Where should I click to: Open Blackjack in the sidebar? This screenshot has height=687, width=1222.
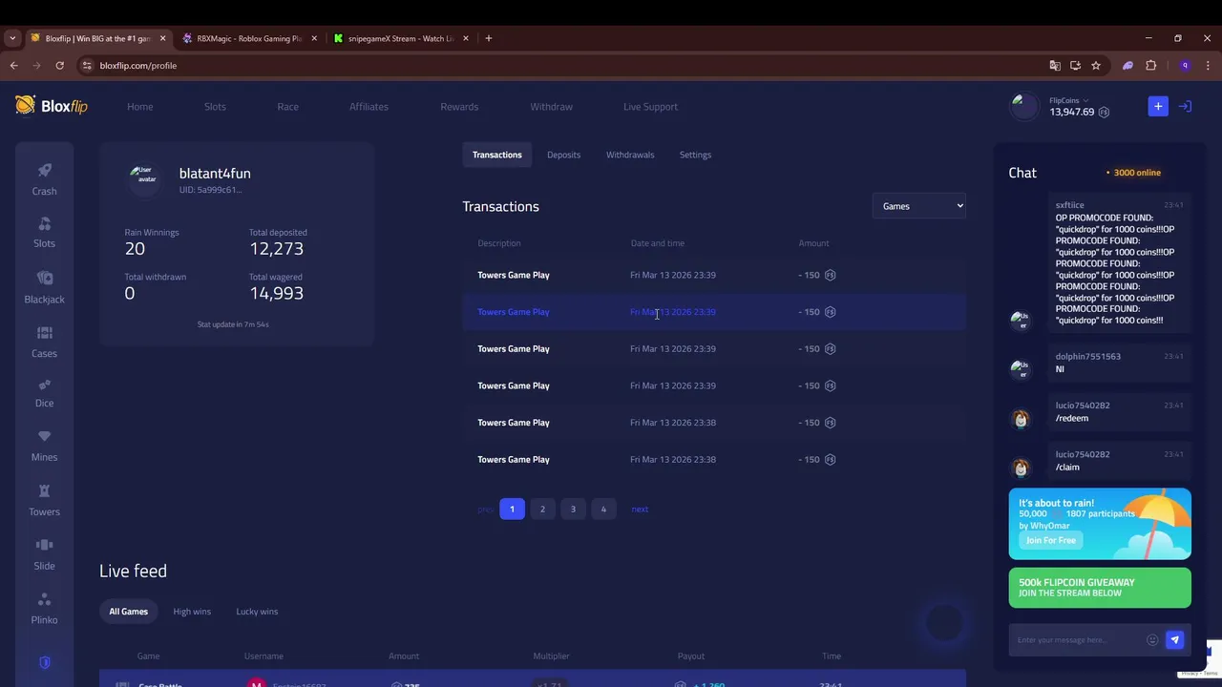[44, 287]
